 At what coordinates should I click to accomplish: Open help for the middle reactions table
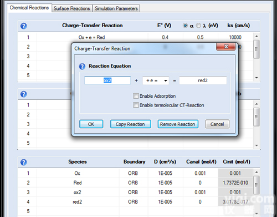pos(23,94)
